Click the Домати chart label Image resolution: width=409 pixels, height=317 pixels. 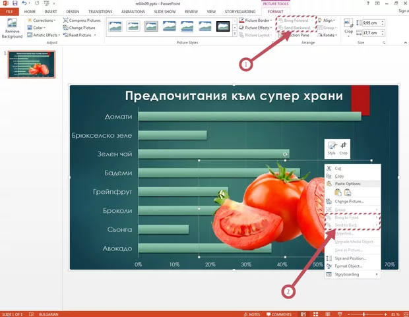(118, 117)
